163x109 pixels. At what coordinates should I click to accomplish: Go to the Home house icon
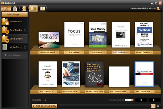point(15,8)
